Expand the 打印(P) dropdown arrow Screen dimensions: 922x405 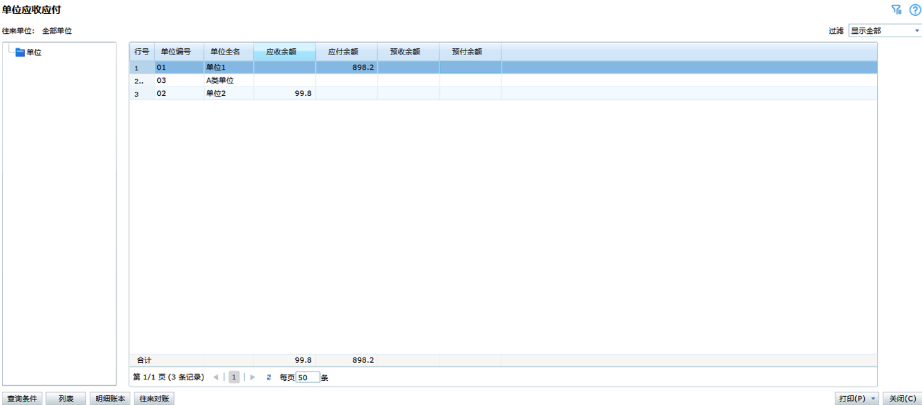[874, 399]
